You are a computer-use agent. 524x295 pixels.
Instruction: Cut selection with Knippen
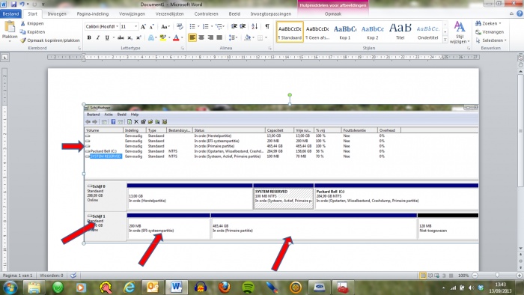coord(32,23)
